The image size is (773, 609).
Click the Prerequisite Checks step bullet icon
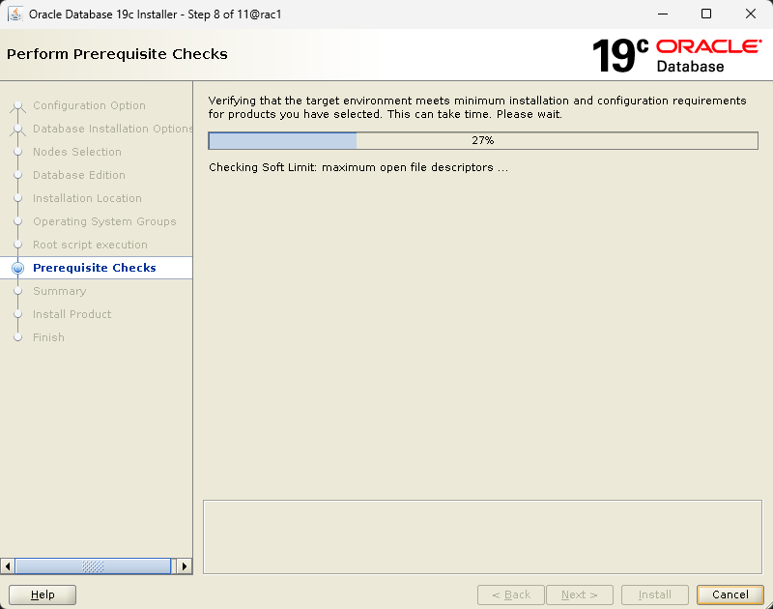pos(17,268)
